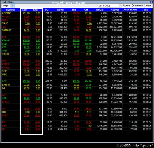This screenshot has width=154, height=148.
Task: Select the KBANK symbol
Action: (6, 40)
